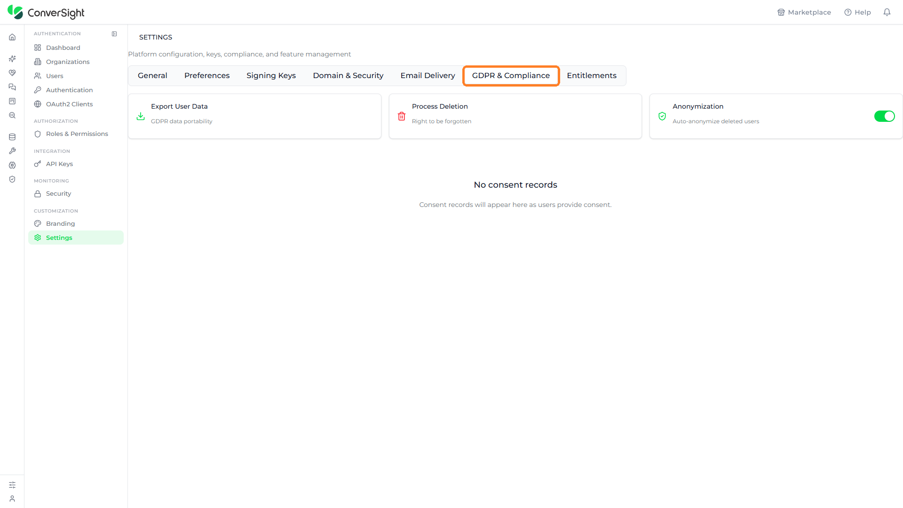Open the gear settings rail icon

[x=12, y=165]
